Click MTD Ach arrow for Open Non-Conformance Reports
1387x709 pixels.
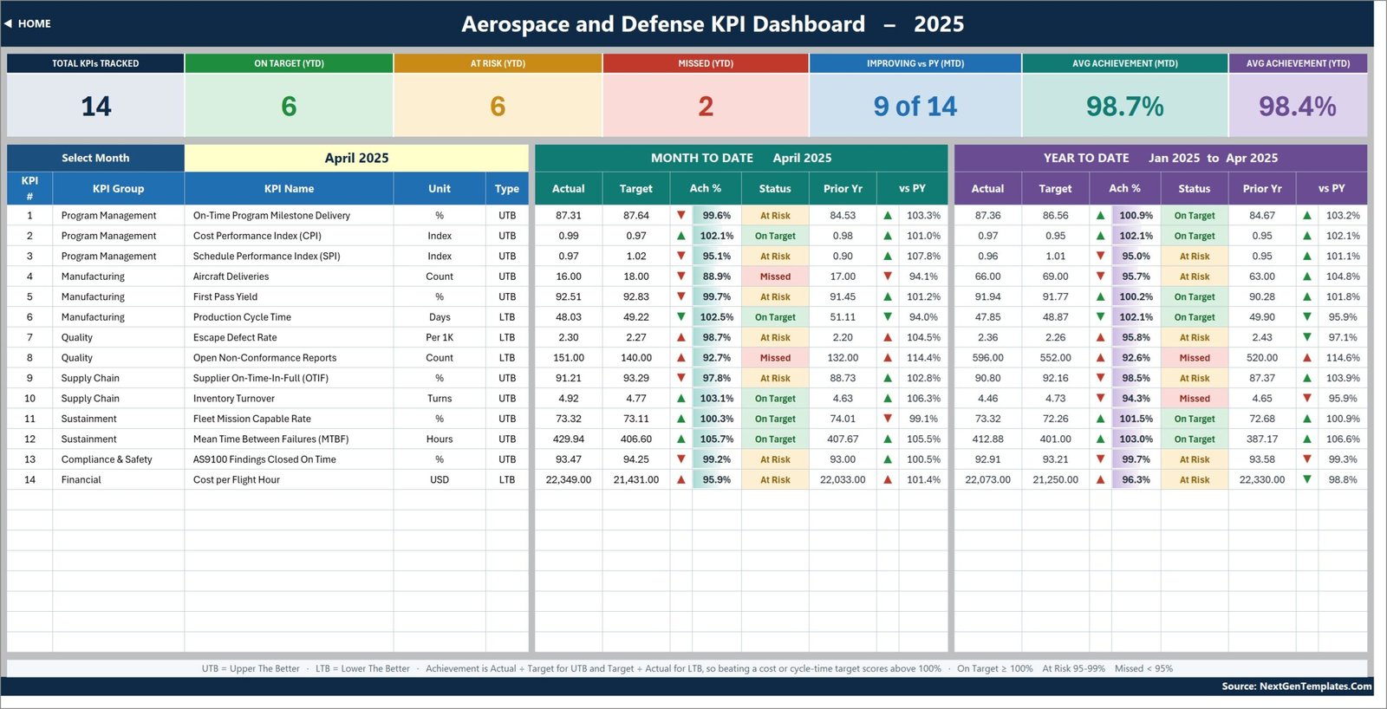point(681,357)
